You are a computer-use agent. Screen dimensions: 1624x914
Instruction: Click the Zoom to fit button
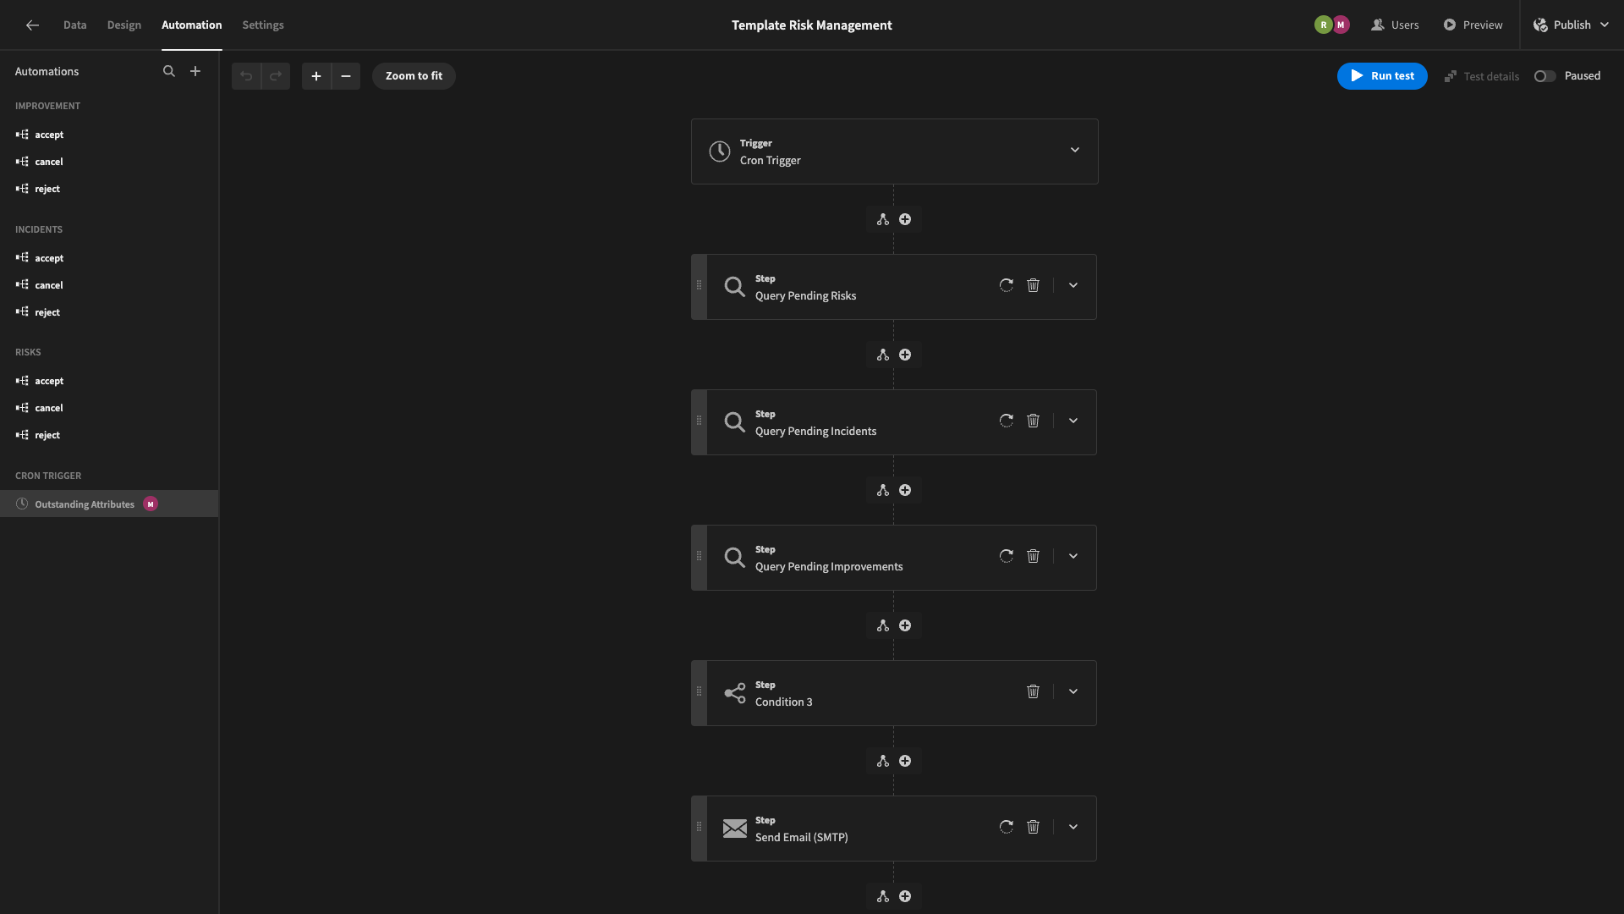coord(414,76)
